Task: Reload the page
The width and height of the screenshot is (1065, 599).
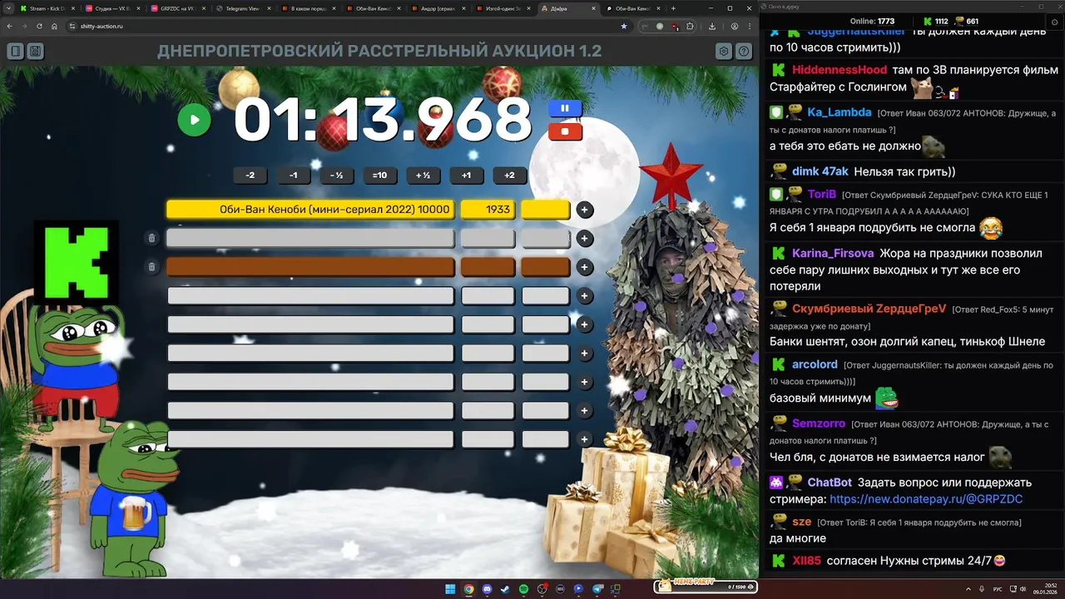Action: click(x=38, y=26)
